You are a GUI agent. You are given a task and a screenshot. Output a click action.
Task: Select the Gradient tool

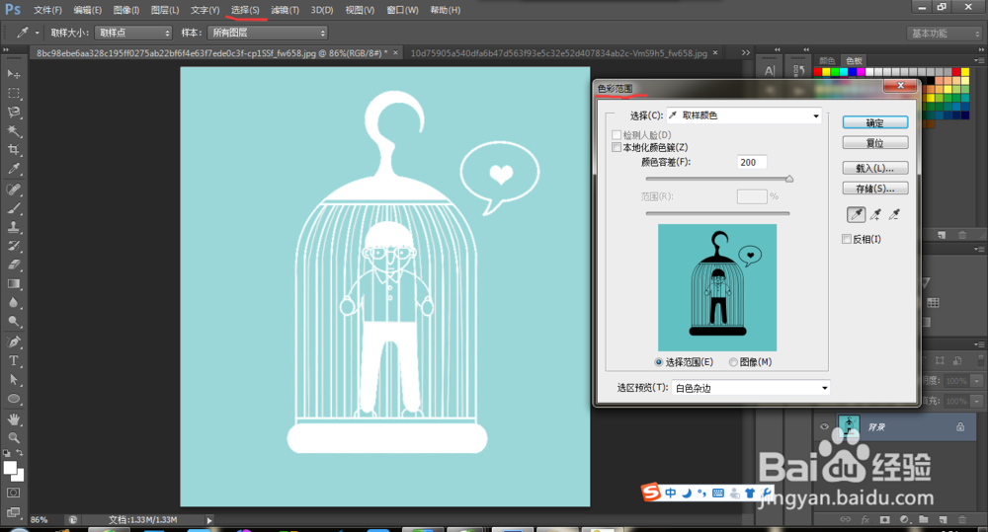[x=13, y=283]
